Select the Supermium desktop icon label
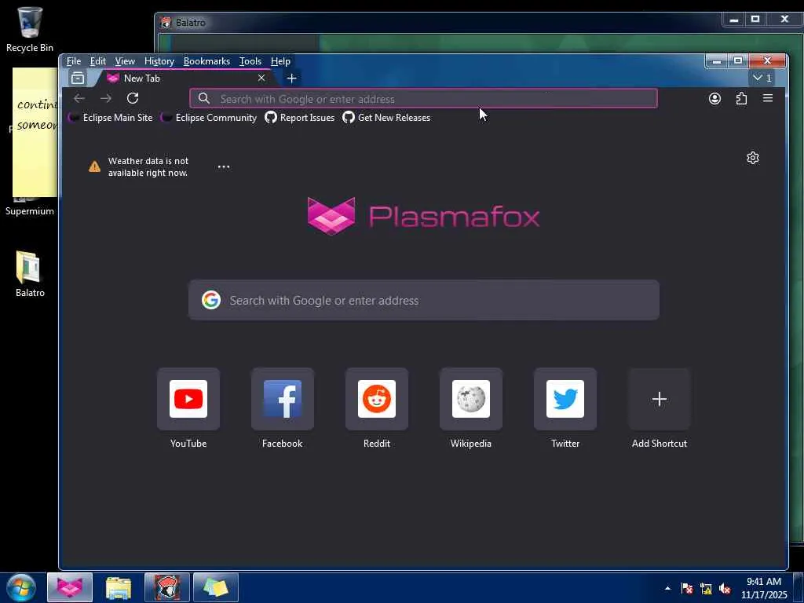Screen dimensions: 804x603 [x=30, y=211]
